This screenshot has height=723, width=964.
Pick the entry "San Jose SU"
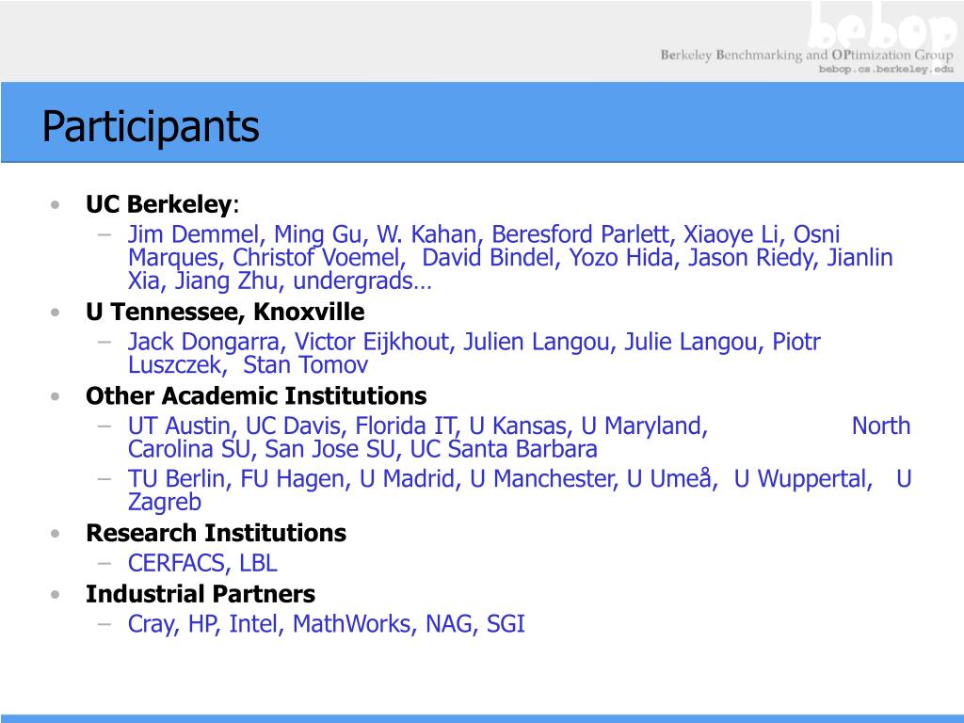329,449
